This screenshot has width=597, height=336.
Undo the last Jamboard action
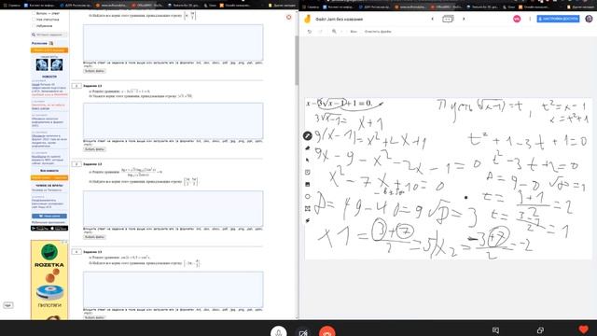pyautogui.click(x=309, y=32)
